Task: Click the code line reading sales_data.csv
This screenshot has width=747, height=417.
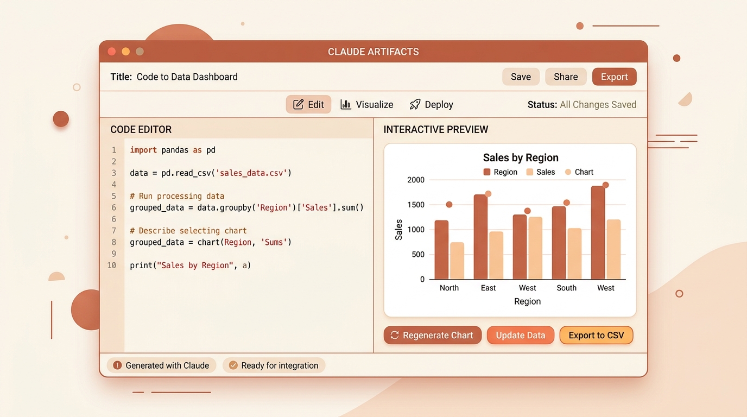Action: 211,173
